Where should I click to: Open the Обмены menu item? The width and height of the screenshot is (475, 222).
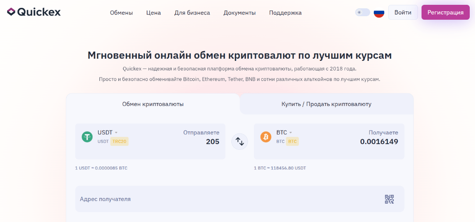[121, 13]
